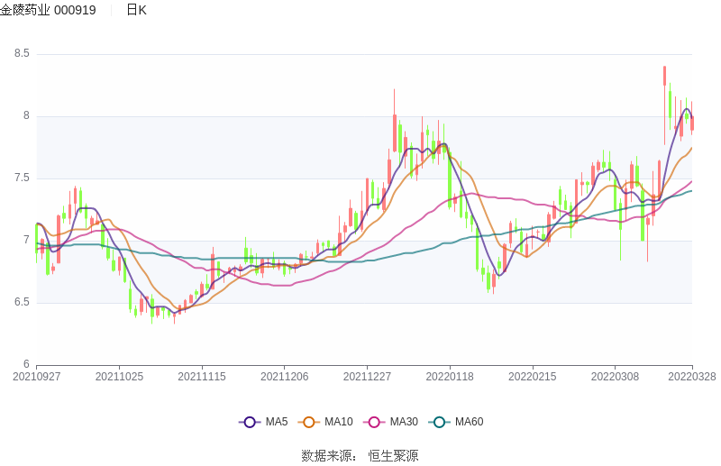Click the purple MA5 legend circle marker
The width and height of the screenshot is (721, 466).
[250, 422]
